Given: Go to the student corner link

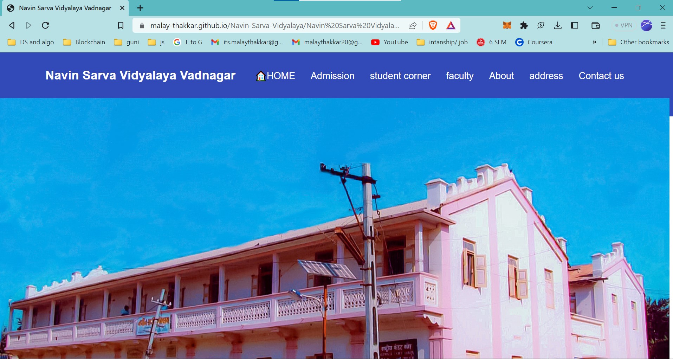Looking at the screenshot, I should [x=400, y=76].
